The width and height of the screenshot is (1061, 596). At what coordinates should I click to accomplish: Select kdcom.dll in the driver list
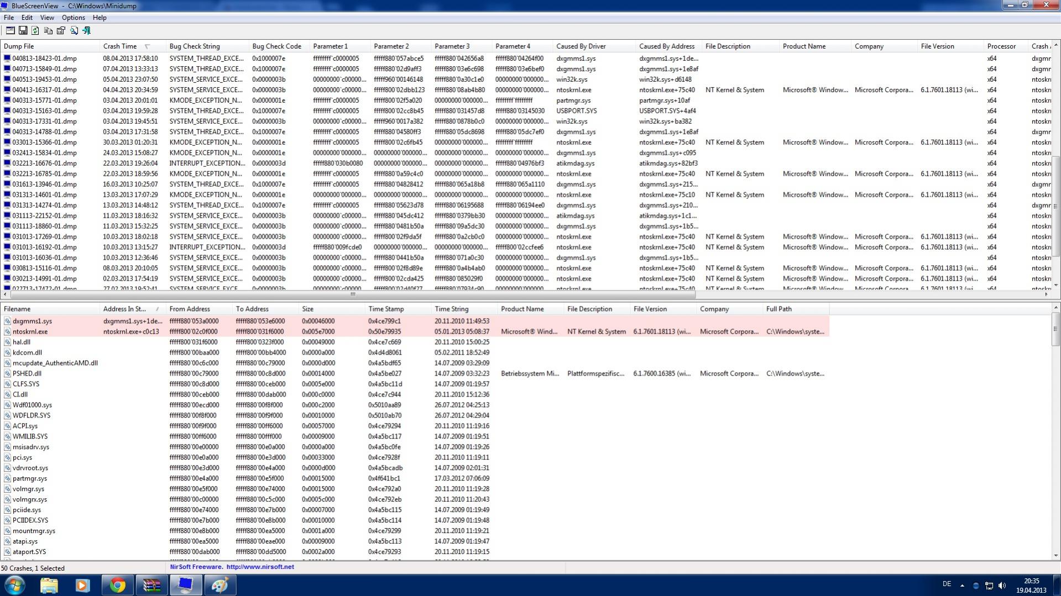click(x=27, y=352)
